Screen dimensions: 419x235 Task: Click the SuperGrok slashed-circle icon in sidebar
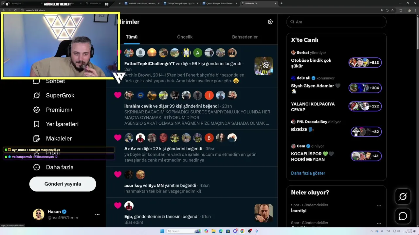pos(37,95)
